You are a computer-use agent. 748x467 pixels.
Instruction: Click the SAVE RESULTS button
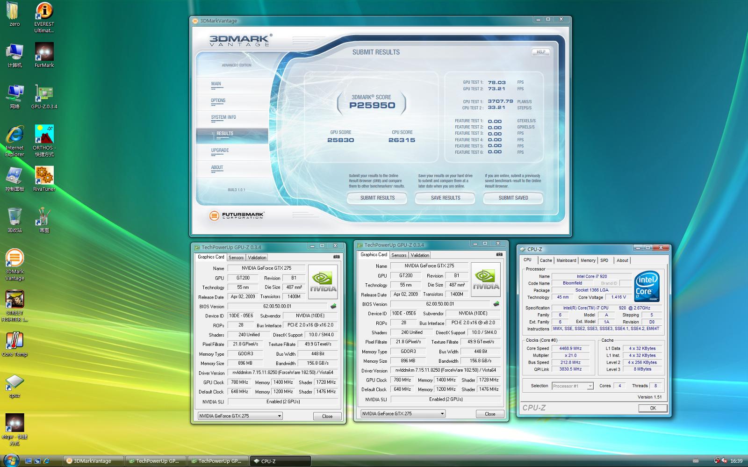click(445, 198)
